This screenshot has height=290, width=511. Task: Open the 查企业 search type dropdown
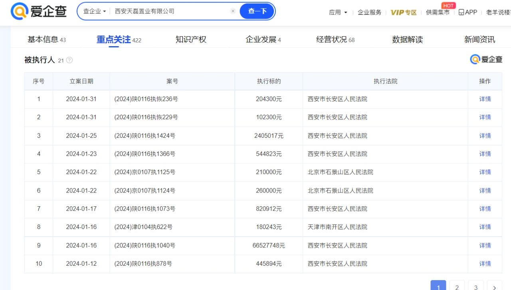tap(95, 11)
